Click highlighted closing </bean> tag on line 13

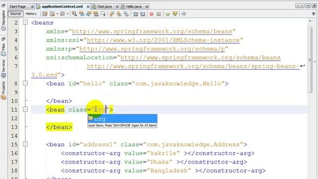coord(59,127)
